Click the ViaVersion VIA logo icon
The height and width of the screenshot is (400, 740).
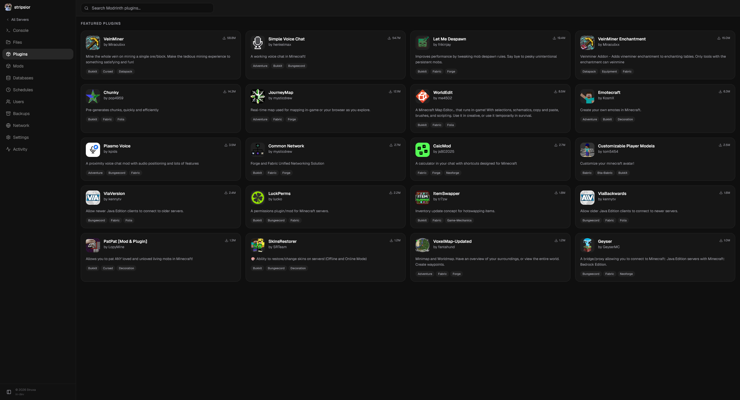point(93,198)
